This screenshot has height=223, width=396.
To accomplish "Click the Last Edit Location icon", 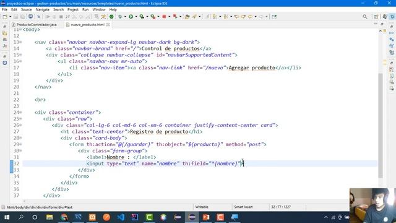I will click(x=237, y=17).
